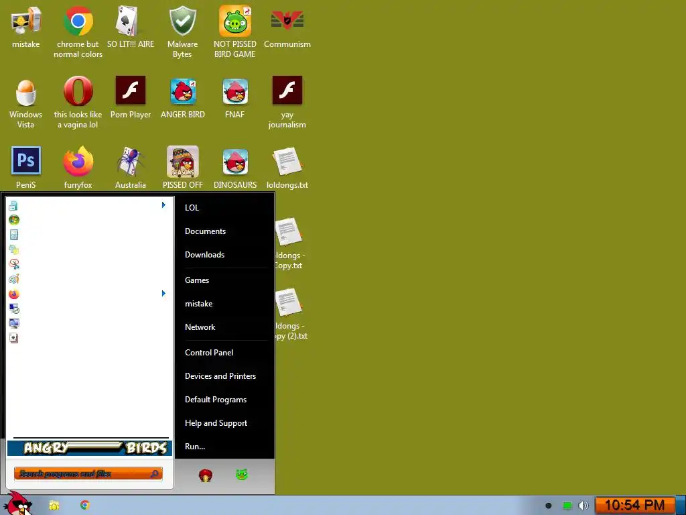Open the 'SO LIT!!! AIRE' card game icon

[131, 27]
